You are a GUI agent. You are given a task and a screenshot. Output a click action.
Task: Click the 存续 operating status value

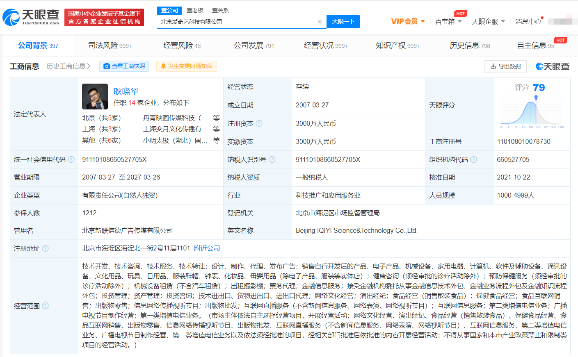302,87
